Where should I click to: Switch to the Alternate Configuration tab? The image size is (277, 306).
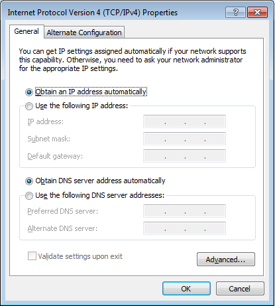coord(84,33)
